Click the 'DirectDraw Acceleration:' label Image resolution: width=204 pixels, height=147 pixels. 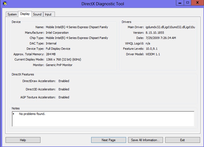click(x=39, y=81)
